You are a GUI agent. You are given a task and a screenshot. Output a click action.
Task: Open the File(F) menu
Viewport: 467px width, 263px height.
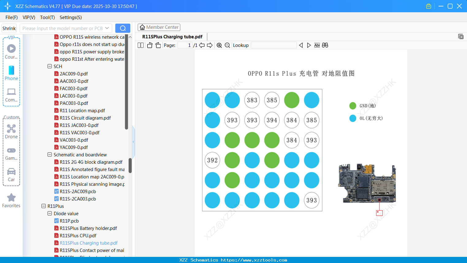point(12,17)
